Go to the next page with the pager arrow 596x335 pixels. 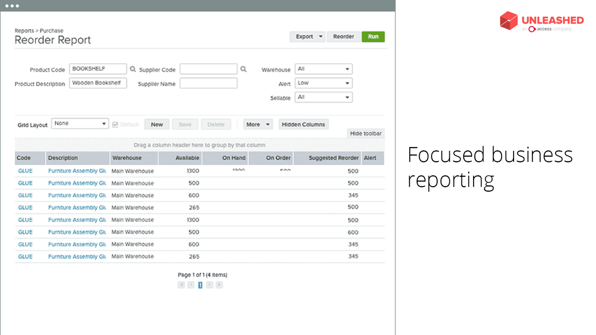coord(210,285)
